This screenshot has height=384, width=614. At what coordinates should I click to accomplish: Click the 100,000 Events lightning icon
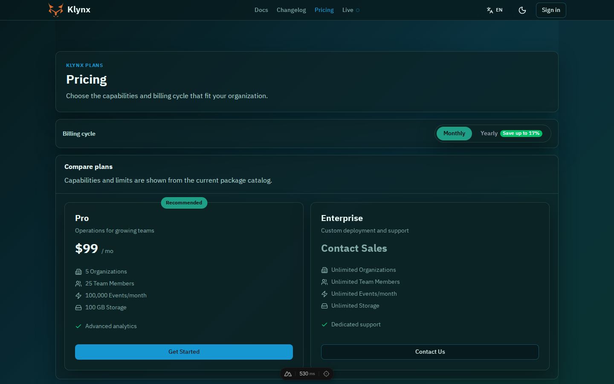[78, 296]
